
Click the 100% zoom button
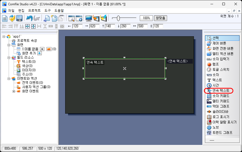[146, 18]
